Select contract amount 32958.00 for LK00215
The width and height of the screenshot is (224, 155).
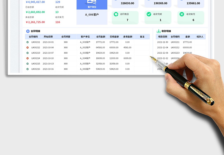pyautogui.click(x=100, y=64)
